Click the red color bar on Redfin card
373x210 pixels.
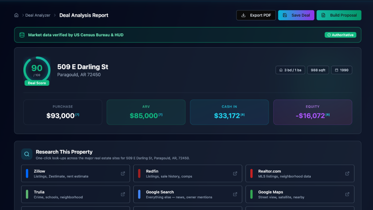[139, 173]
